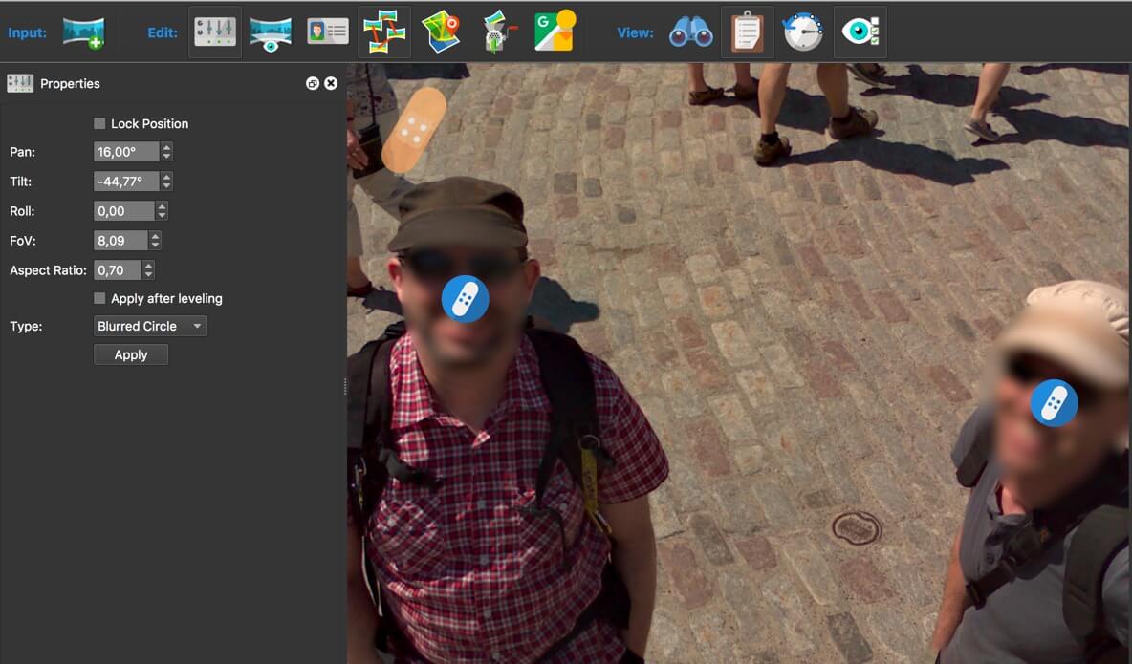Screen dimensions: 1132x664
Task: Open the linked images Tour Browser icon
Action: [384, 32]
